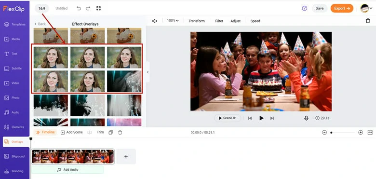
Task: Click the Add Audio track
Action: [67, 170]
